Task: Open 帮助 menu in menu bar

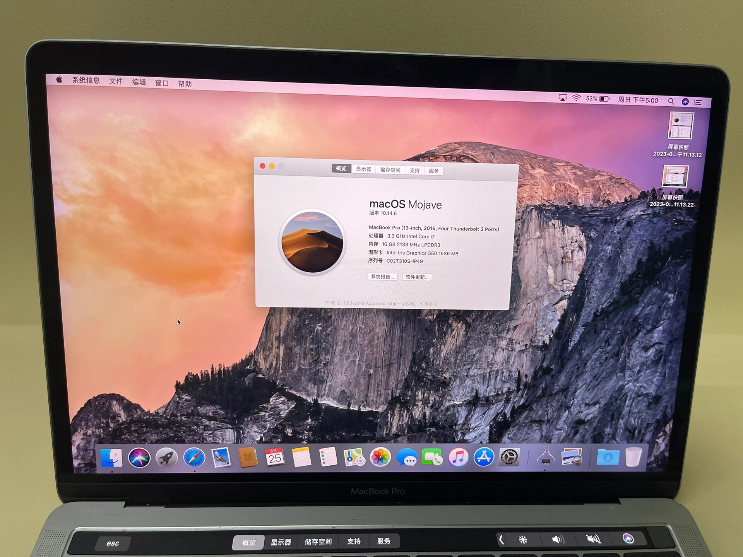Action: 185,84
